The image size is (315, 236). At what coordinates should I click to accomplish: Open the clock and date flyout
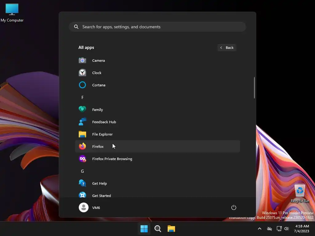(x=301, y=229)
